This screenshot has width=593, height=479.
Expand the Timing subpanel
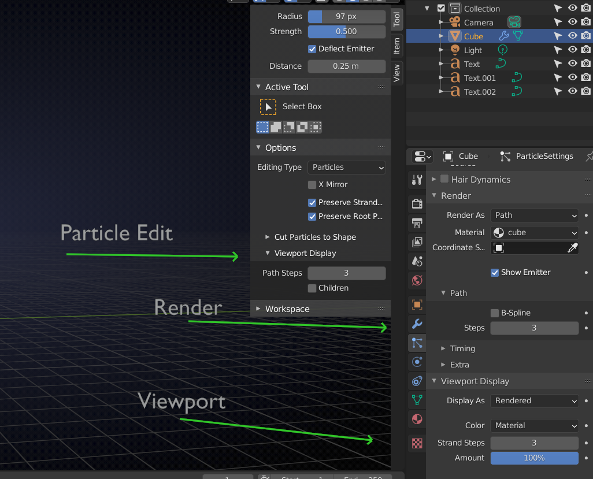(x=443, y=348)
